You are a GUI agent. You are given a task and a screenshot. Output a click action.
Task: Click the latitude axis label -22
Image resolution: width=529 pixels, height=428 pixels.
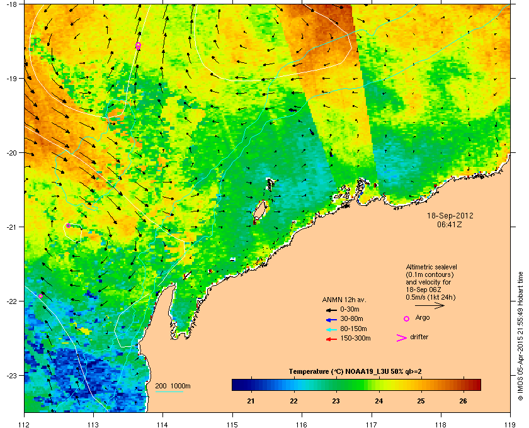coord(11,301)
